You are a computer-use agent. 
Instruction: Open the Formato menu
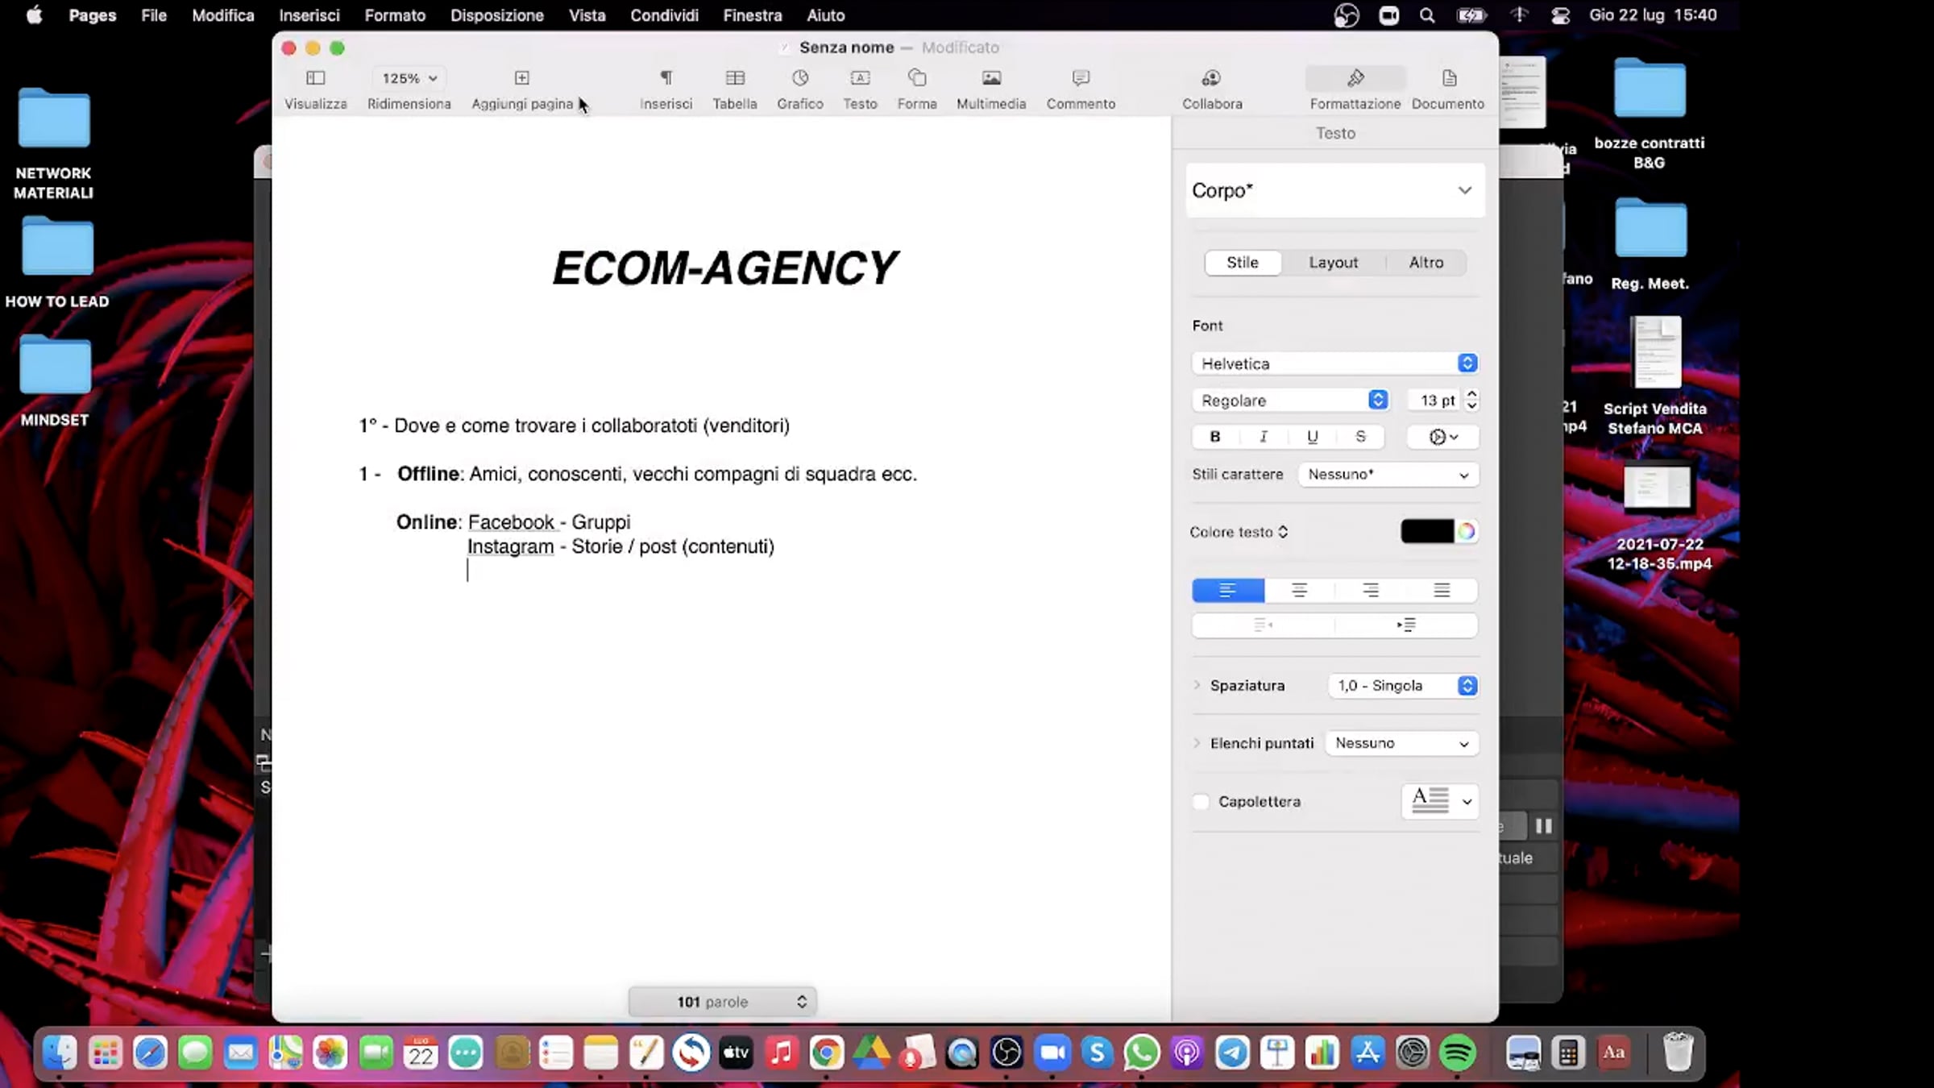(x=394, y=15)
